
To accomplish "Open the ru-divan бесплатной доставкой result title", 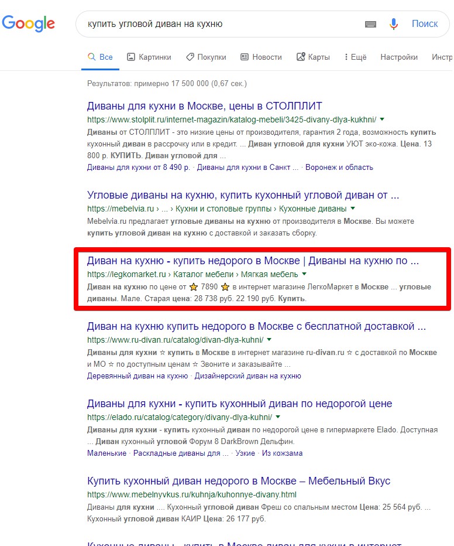I will tap(256, 326).
